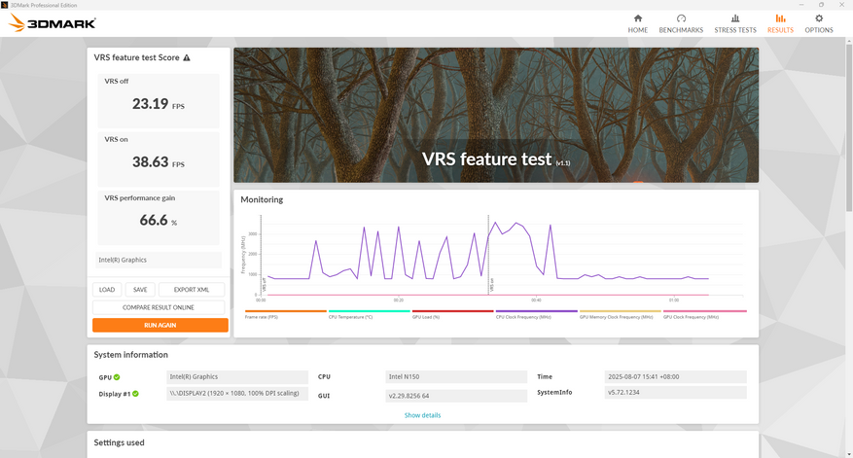Click the VRS on marker in chart
853x458 pixels.
(492, 285)
